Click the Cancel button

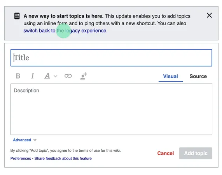click(x=166, y=153)
